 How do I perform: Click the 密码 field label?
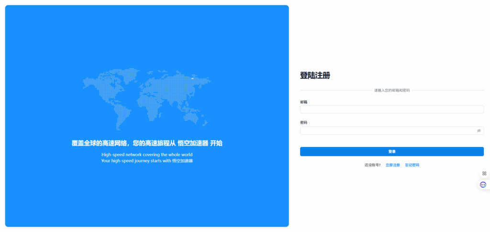tap(303, 123)
